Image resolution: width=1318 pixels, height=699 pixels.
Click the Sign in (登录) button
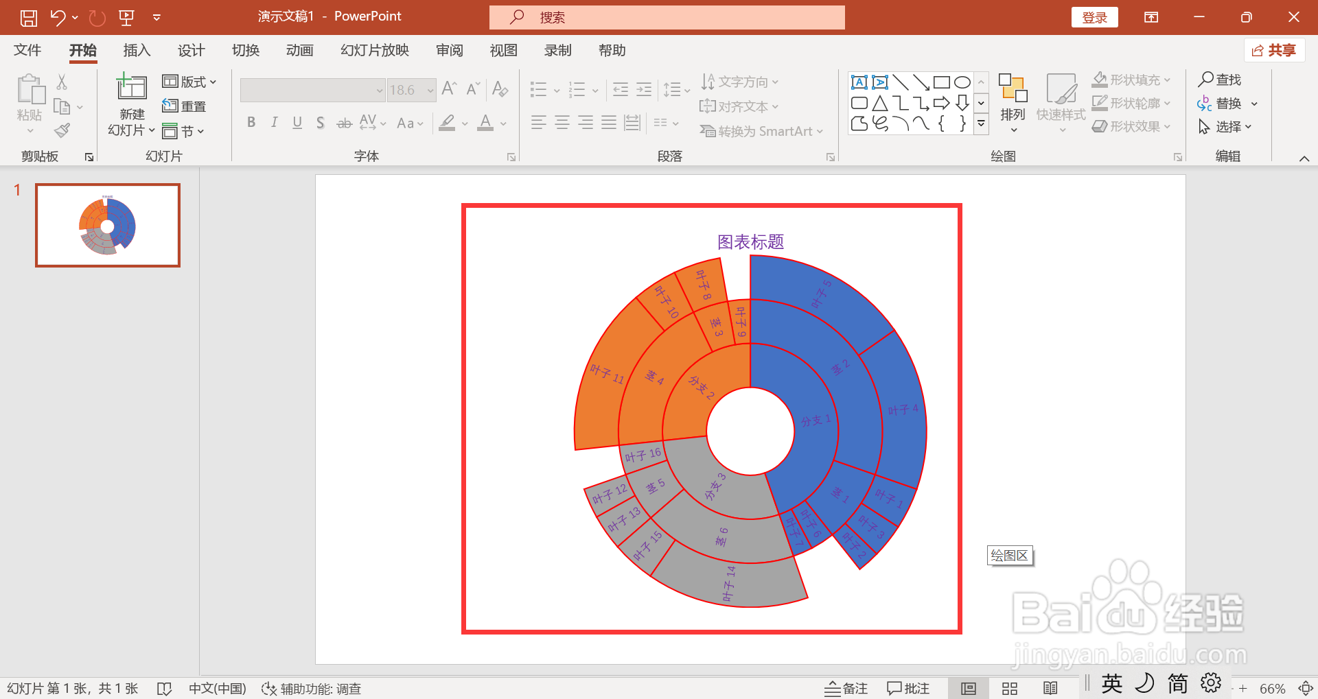coord(1095,18)
